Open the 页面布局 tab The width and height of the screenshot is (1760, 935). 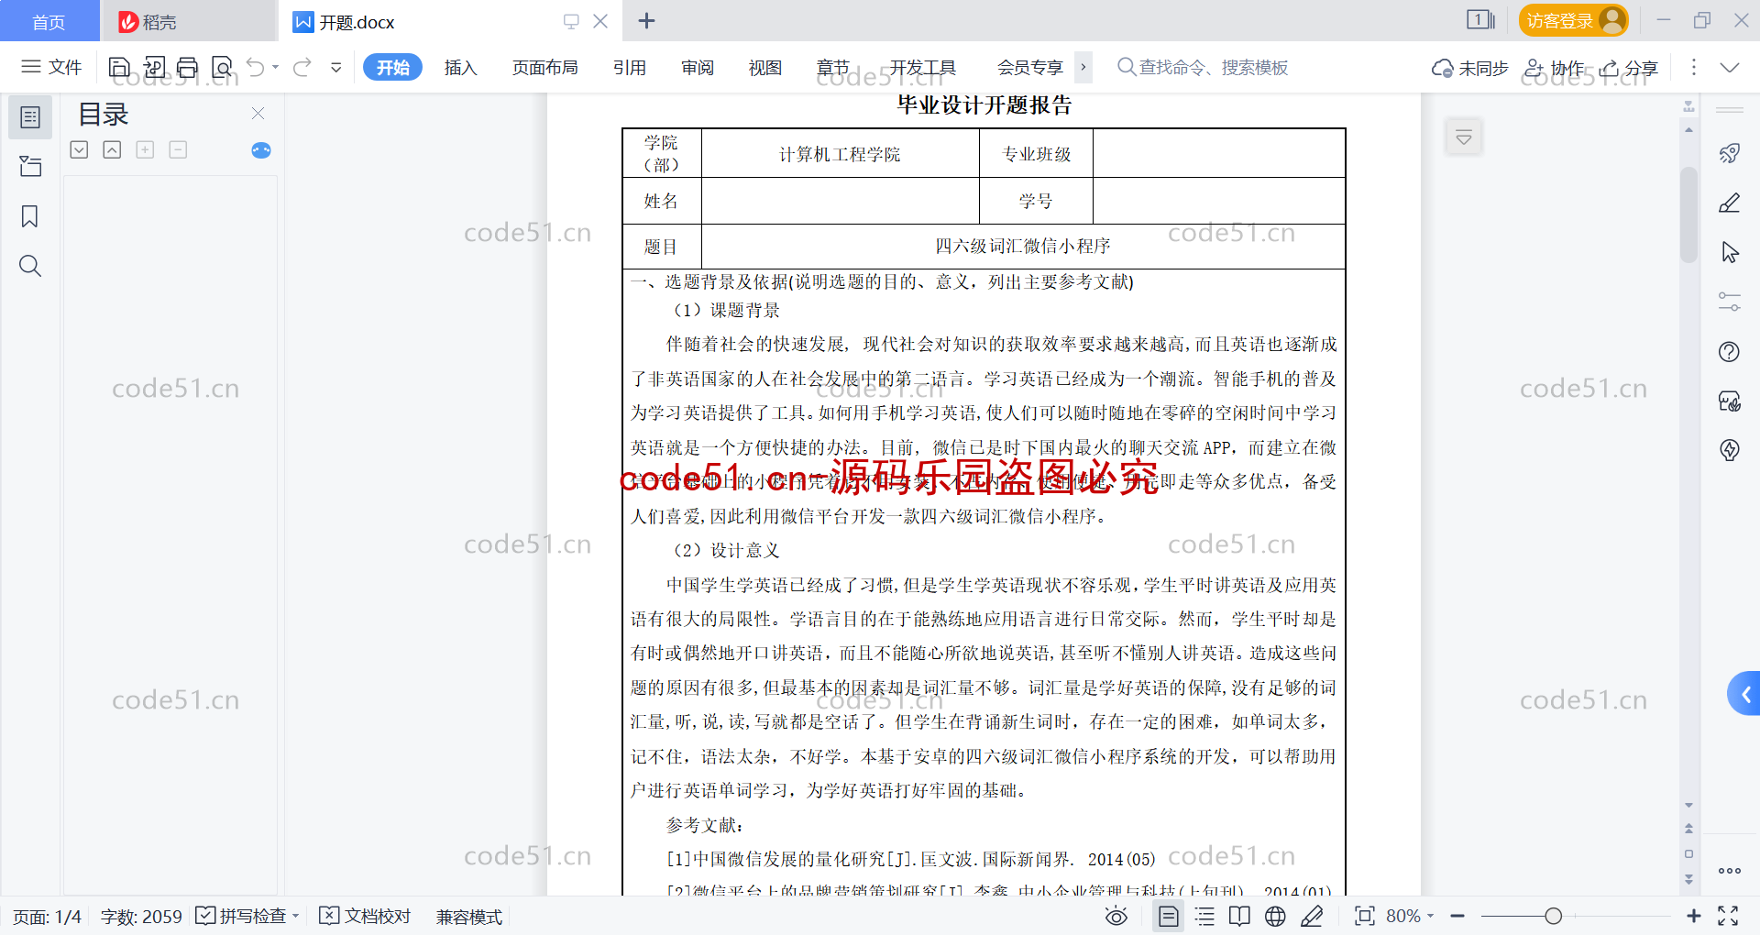point(544,67)
